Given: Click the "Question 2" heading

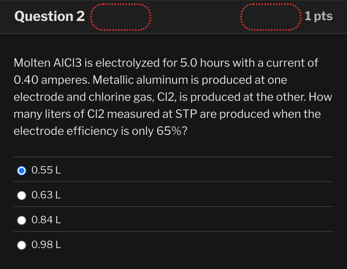Looking at the screenshot, I should (50, 16).
